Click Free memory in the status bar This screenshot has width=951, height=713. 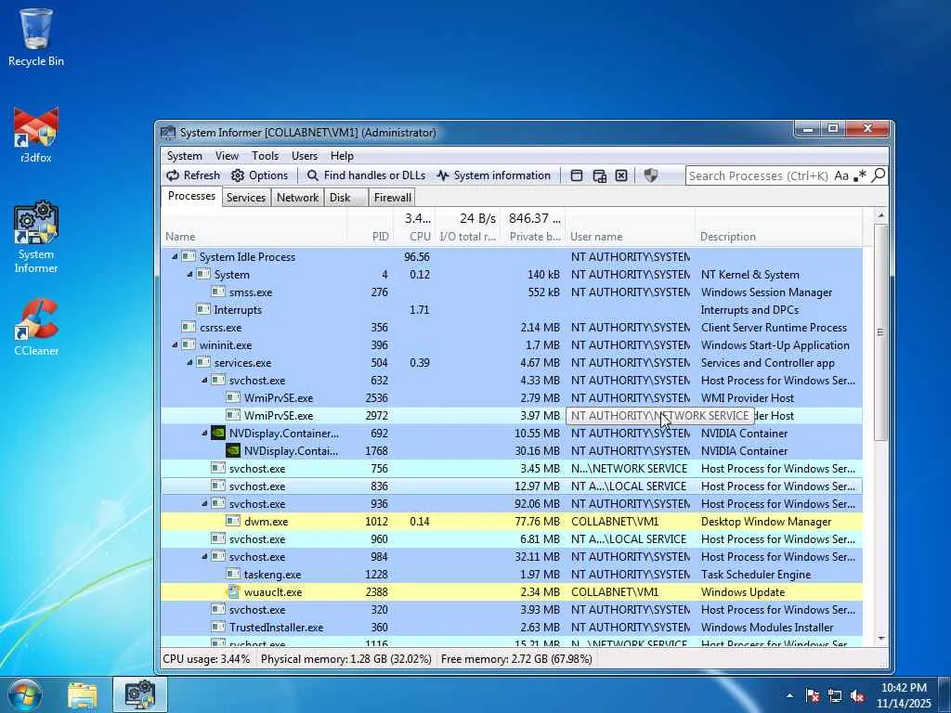[516, 659]
